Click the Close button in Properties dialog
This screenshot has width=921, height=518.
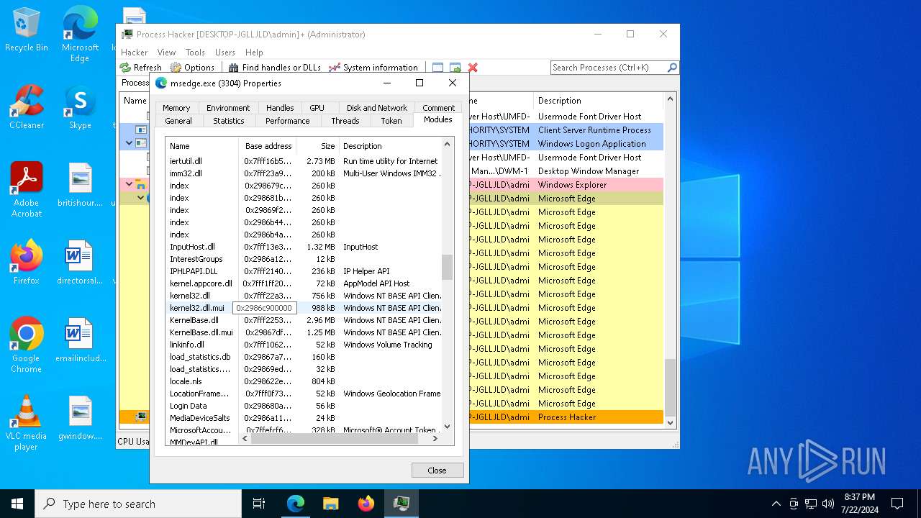437,471
